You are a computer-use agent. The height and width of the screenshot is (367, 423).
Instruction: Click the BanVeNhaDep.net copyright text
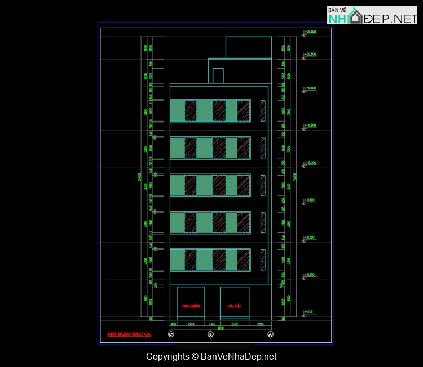[211, 357]
